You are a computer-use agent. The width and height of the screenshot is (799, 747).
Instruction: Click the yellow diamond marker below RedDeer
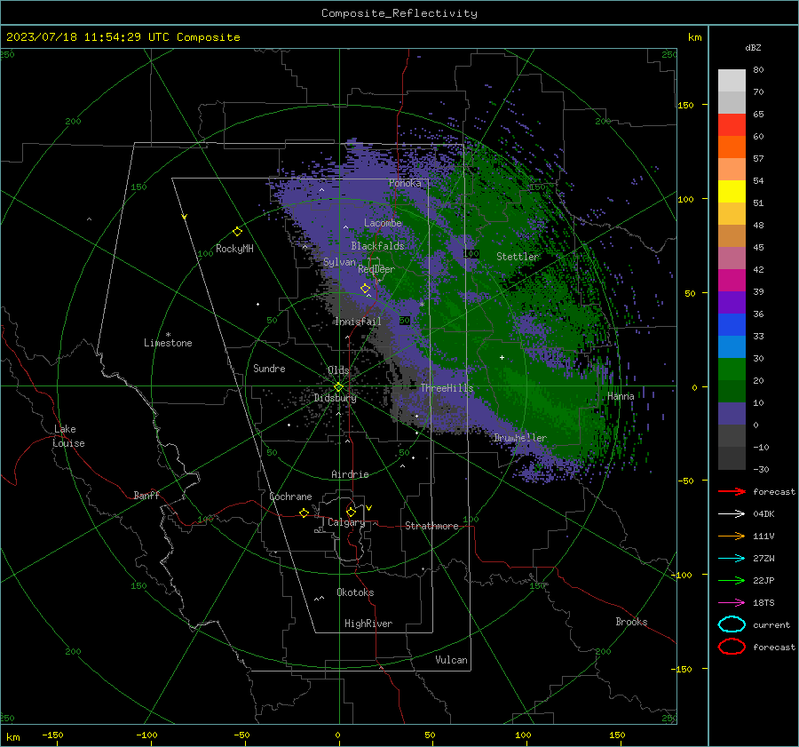coord(365,288)
